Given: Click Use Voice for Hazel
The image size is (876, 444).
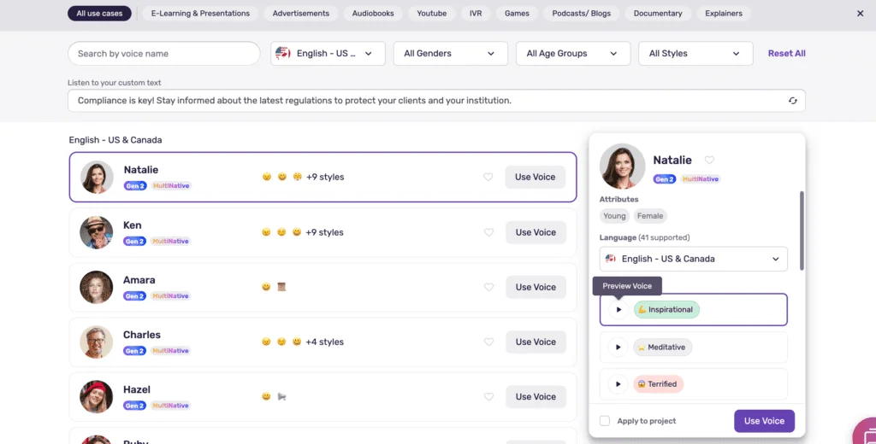Looking at the screenshot, I should [536, 396].
